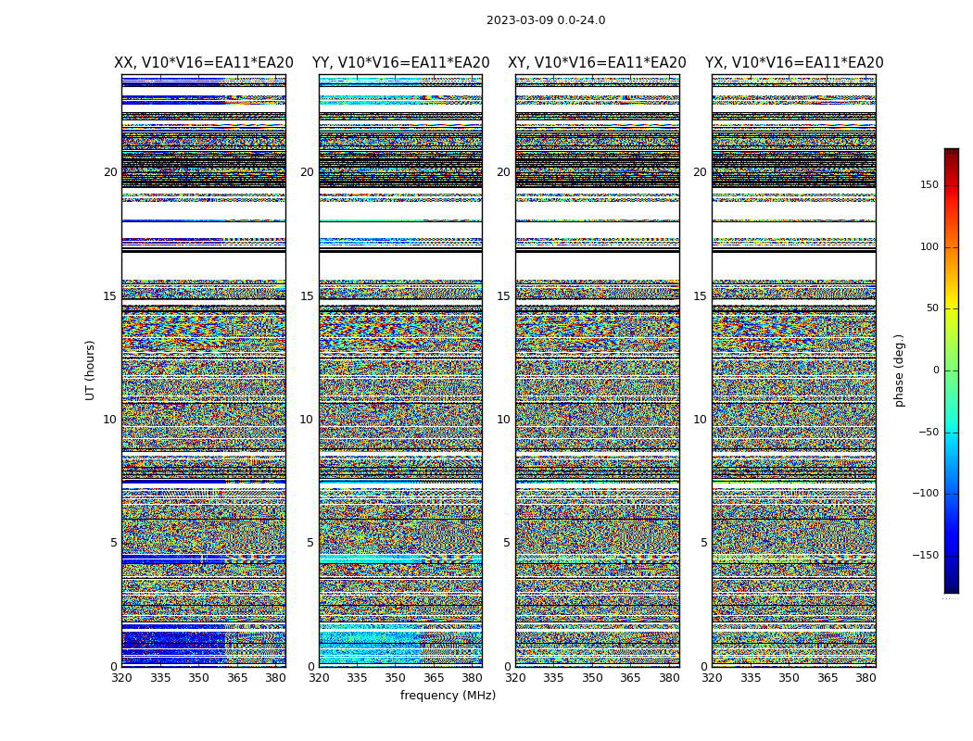Click colorbar tick value 150
Image resolution: width=973 pixels, height=741 pixels.
click(x=929, y=184)
